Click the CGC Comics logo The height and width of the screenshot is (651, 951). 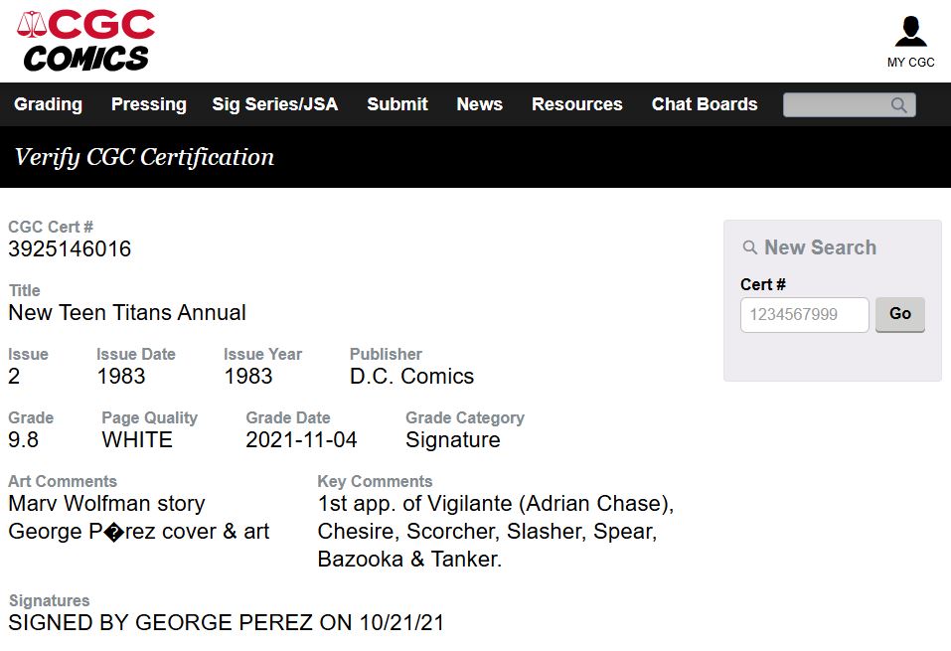pyautogui.click(x=85, y=41)
